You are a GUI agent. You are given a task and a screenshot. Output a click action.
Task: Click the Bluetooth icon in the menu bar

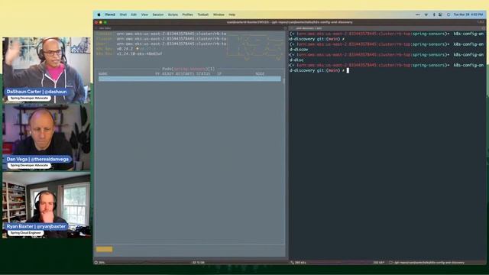coord(434,15)
